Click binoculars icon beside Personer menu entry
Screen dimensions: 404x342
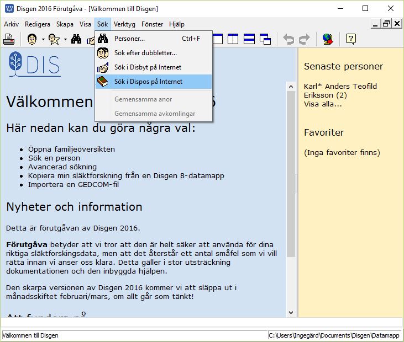103,39
